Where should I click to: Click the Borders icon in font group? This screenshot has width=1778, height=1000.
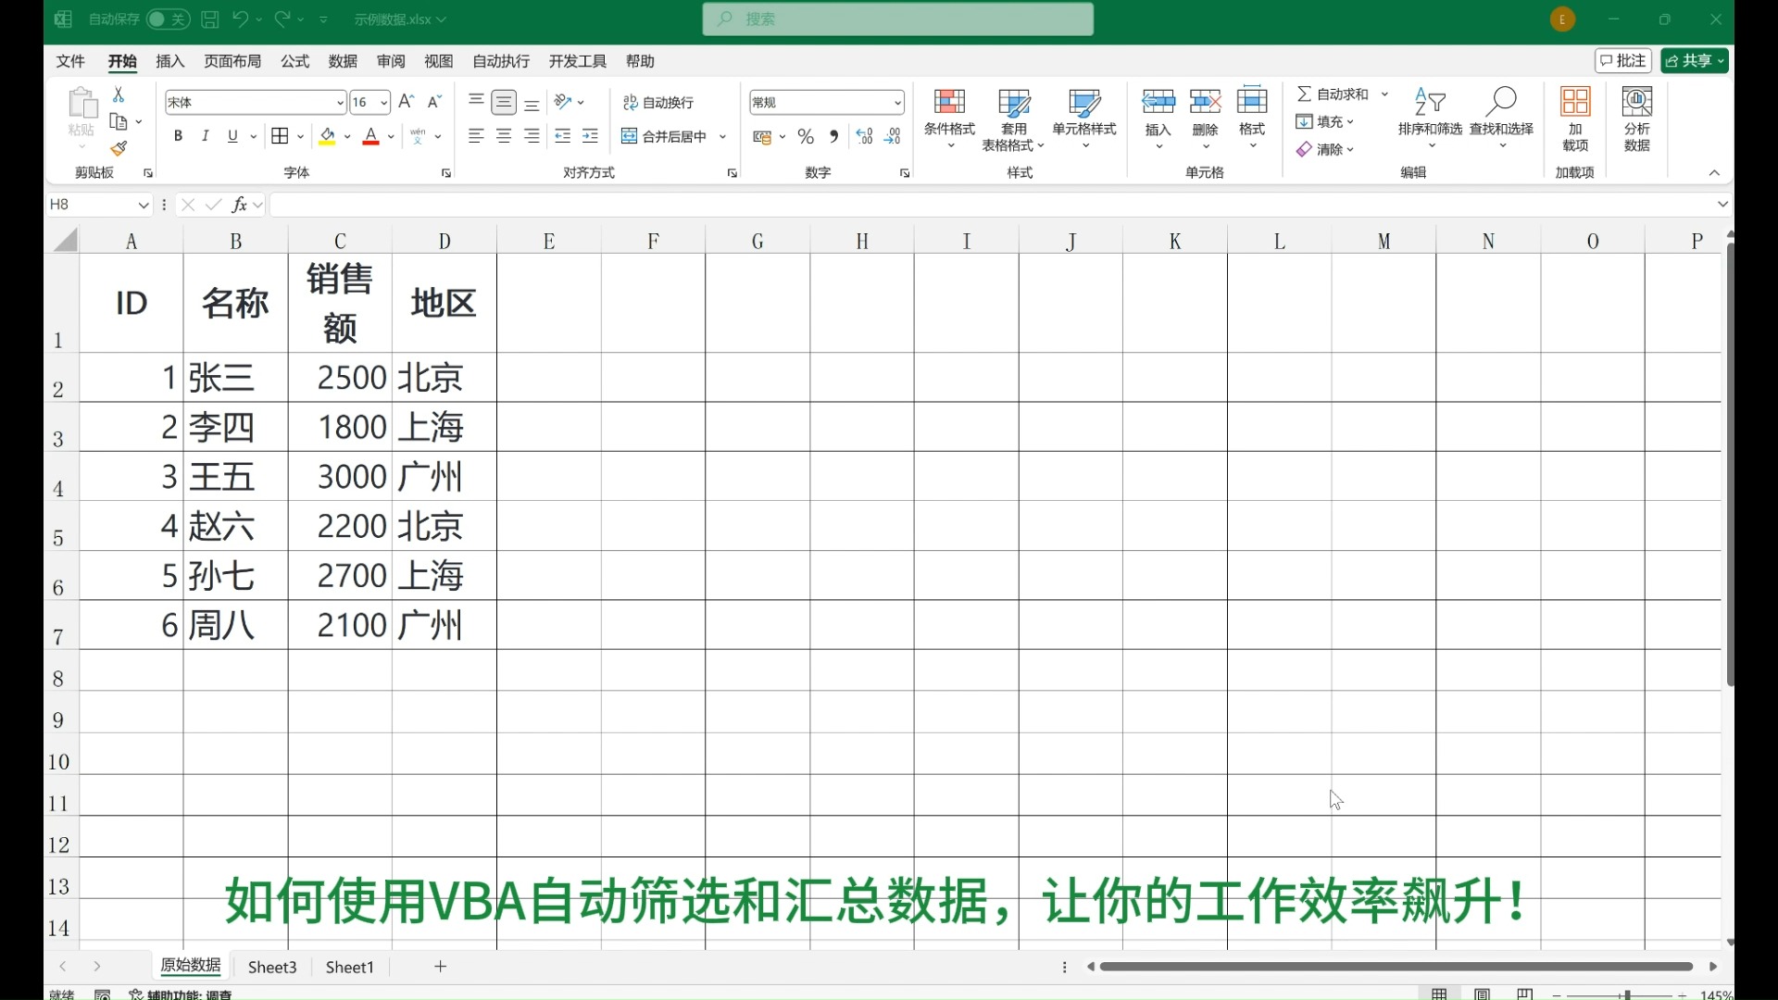point(280,136)
